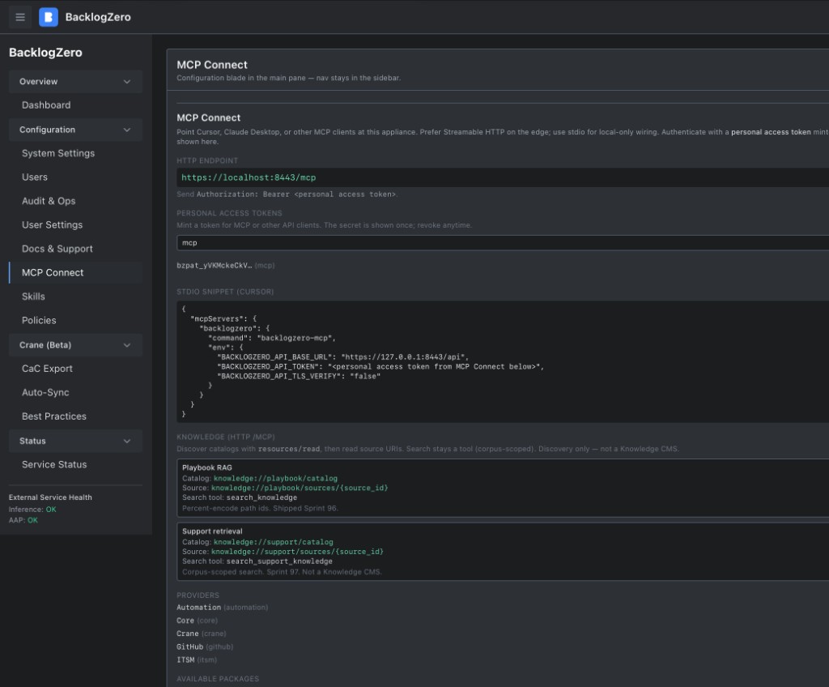Image resolution: width=829 pixels, height=687 pixels.
Task: Click knowledge://playbook/sources/{source_id} URI
Action: [x=300, y=488]
